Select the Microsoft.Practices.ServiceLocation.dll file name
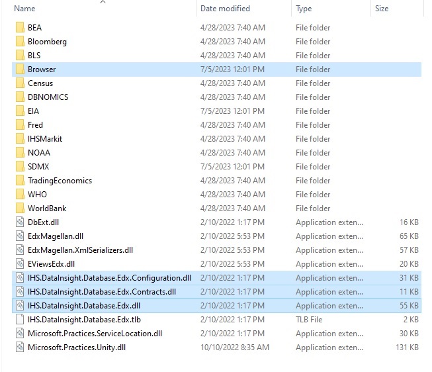 pyautogui.click(x=95, y=334)
